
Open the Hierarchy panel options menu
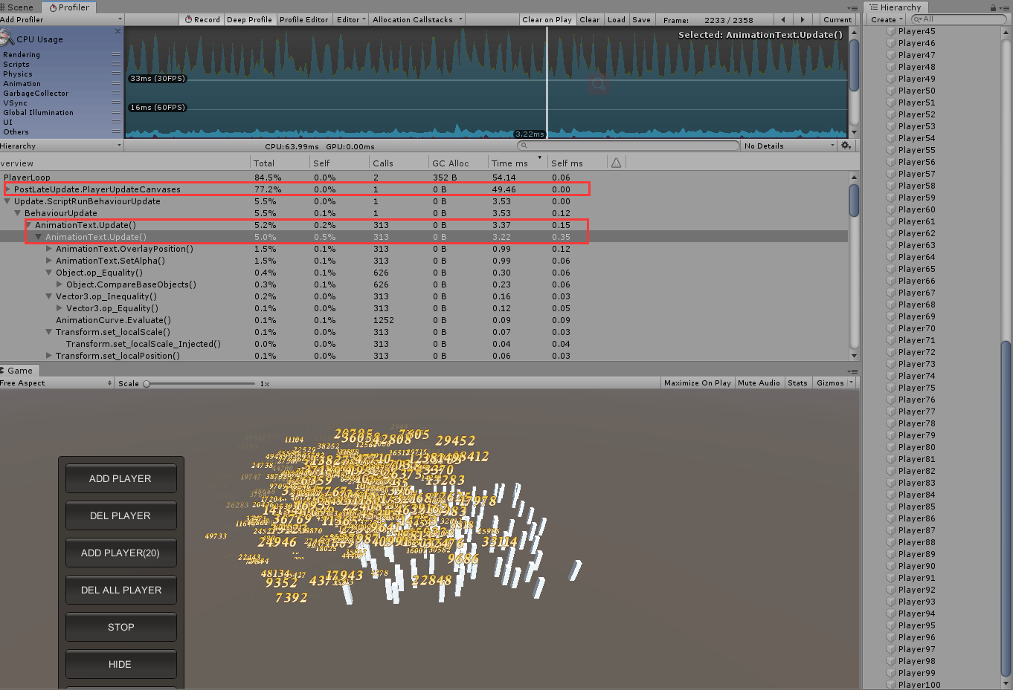1004,7
